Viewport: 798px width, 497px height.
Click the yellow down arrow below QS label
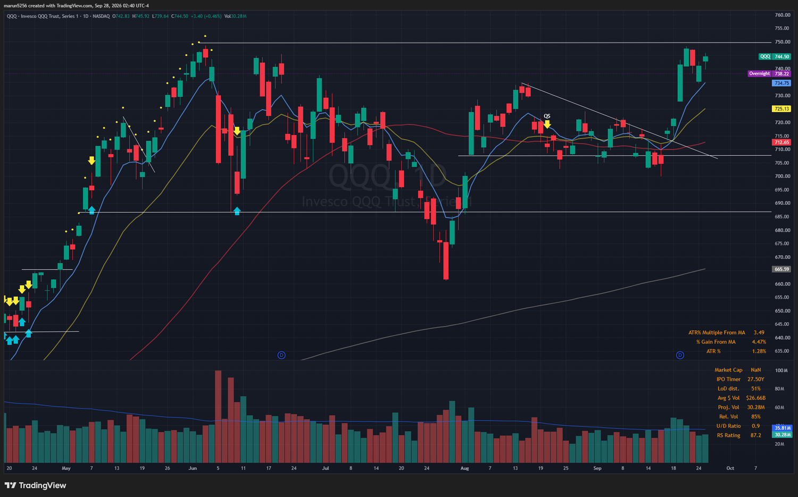tap(547, 124)
